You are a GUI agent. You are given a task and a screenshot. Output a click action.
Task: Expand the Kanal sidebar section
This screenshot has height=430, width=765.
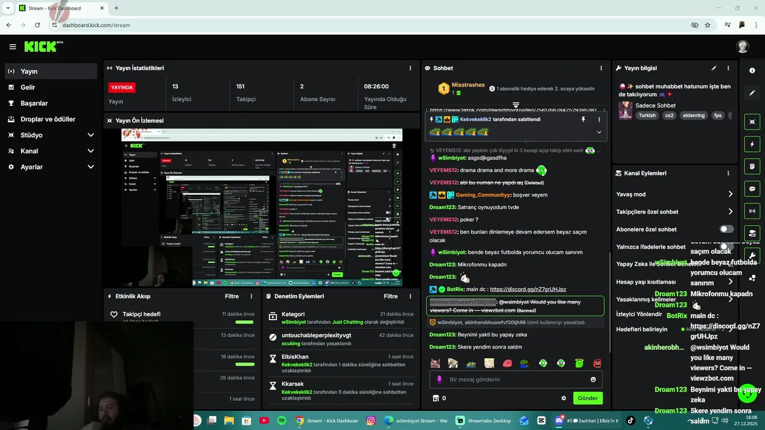click(x=91, y=151)
